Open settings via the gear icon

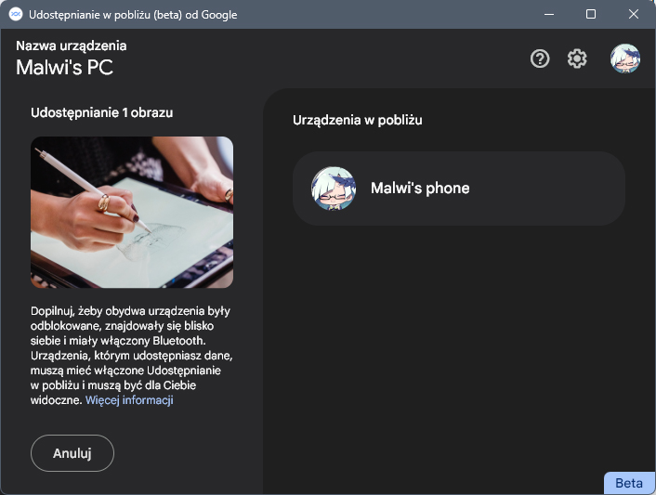click(x=577, y=59)
